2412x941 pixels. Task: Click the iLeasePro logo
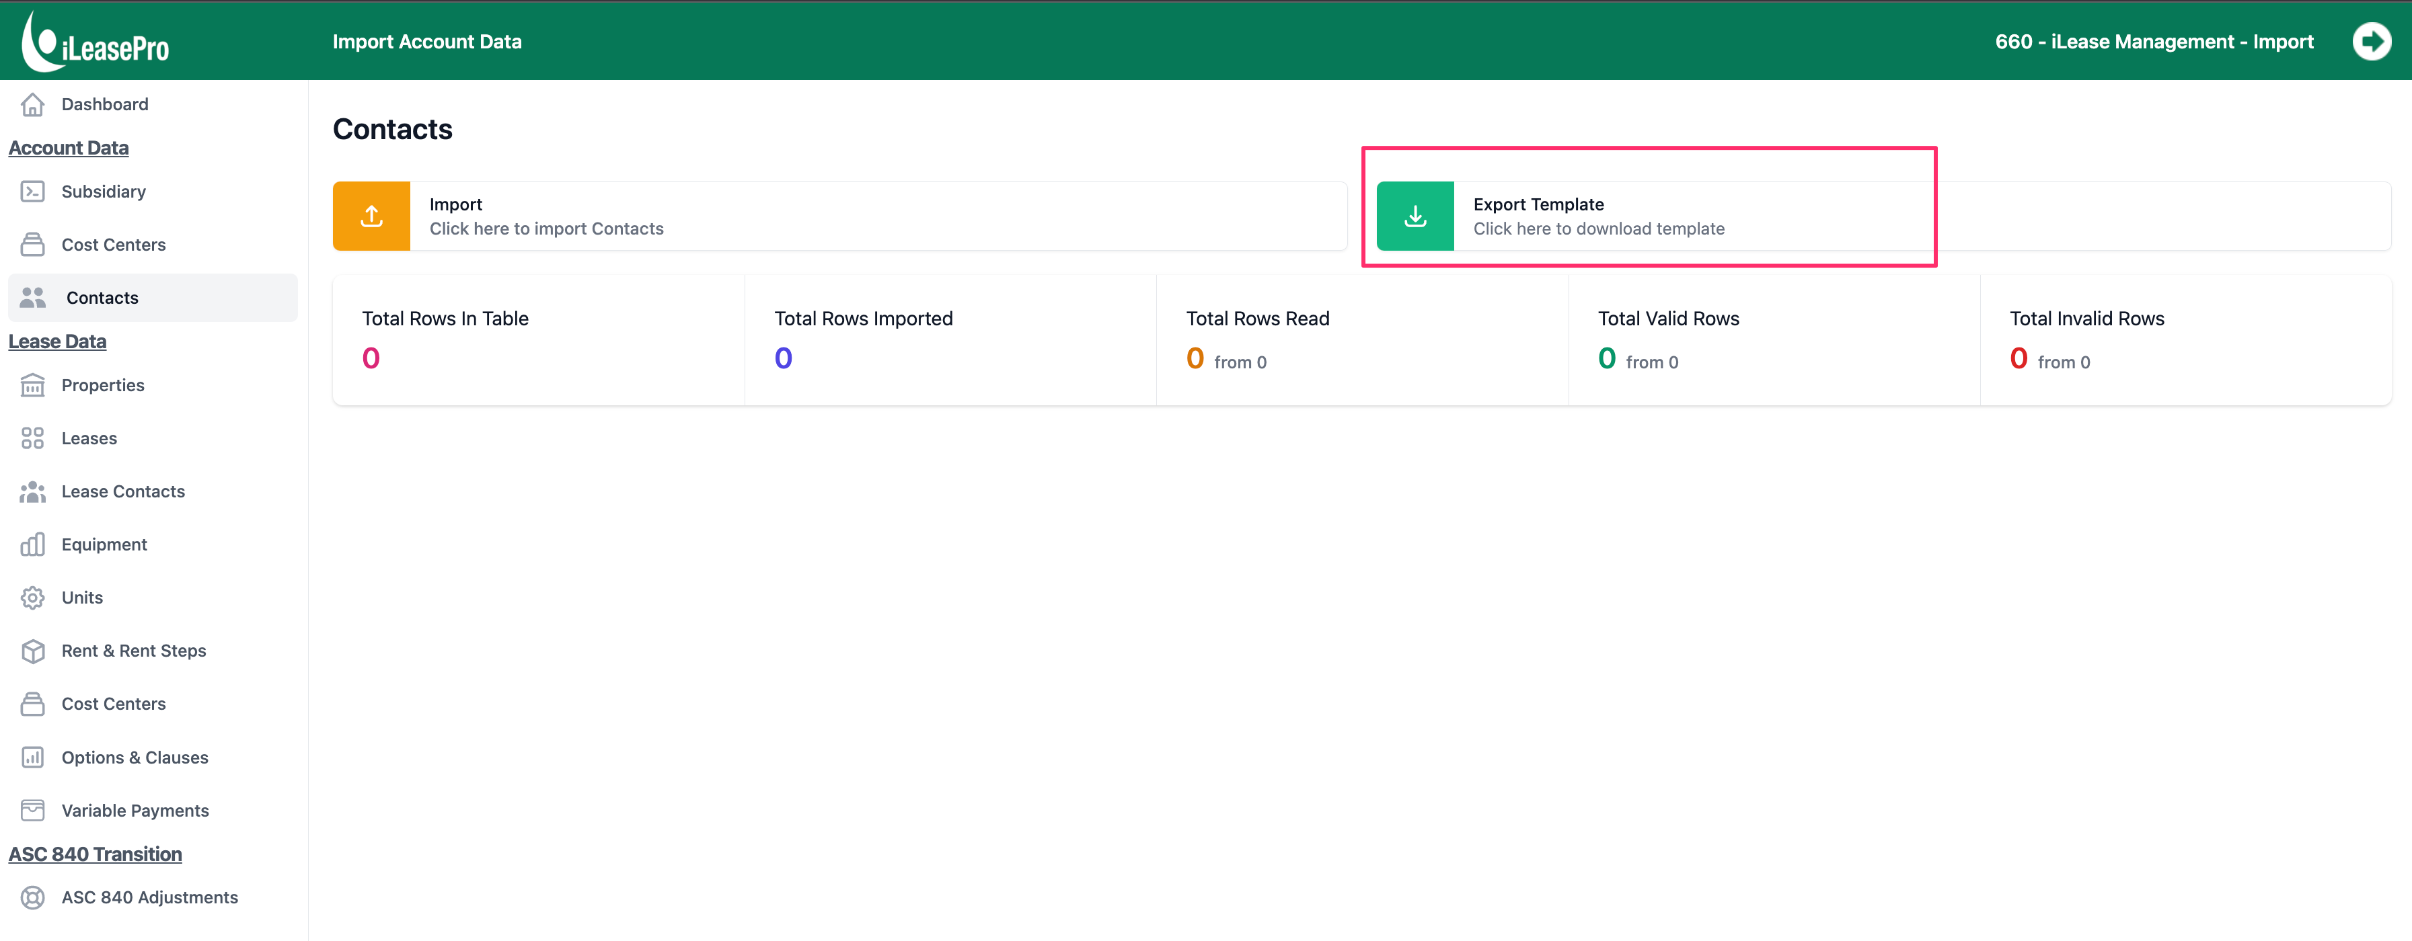coord(96,41)
